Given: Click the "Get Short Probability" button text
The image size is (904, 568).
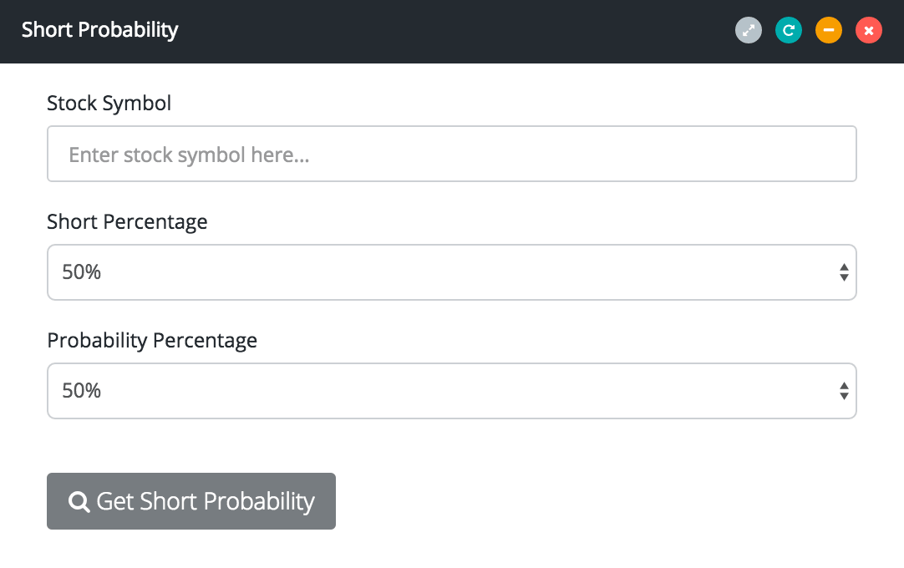Looking at the screenshot, I should pyautogui.click(x=206, y=501).
